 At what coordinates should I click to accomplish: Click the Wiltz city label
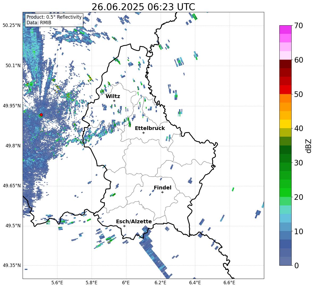click(113, 96)
